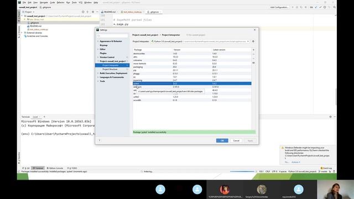Image resolution: width=354 pixels, height=199 pixels.
Task: Open the Event Log
Action: [326, 168]
